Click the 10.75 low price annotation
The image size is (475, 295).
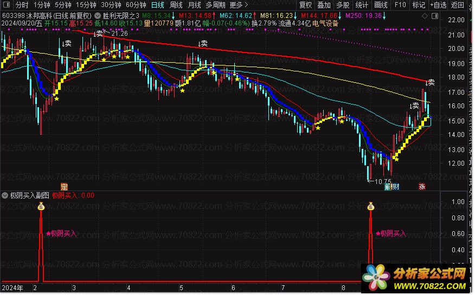click(383, 182)
